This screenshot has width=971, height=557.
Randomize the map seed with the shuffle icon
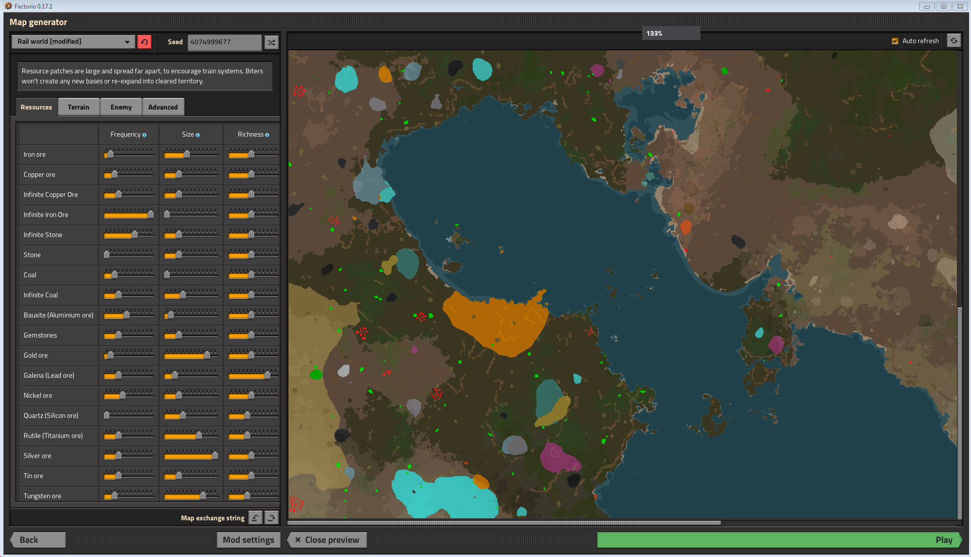[272, 42]
